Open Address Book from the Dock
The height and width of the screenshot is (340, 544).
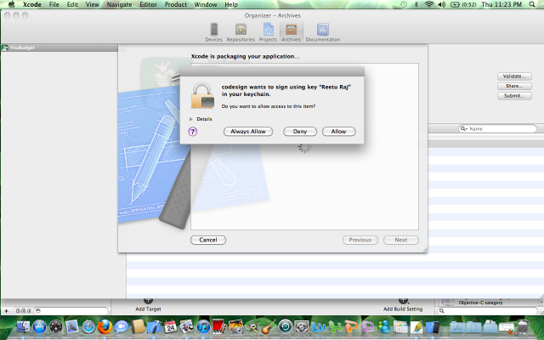(138, 326)
